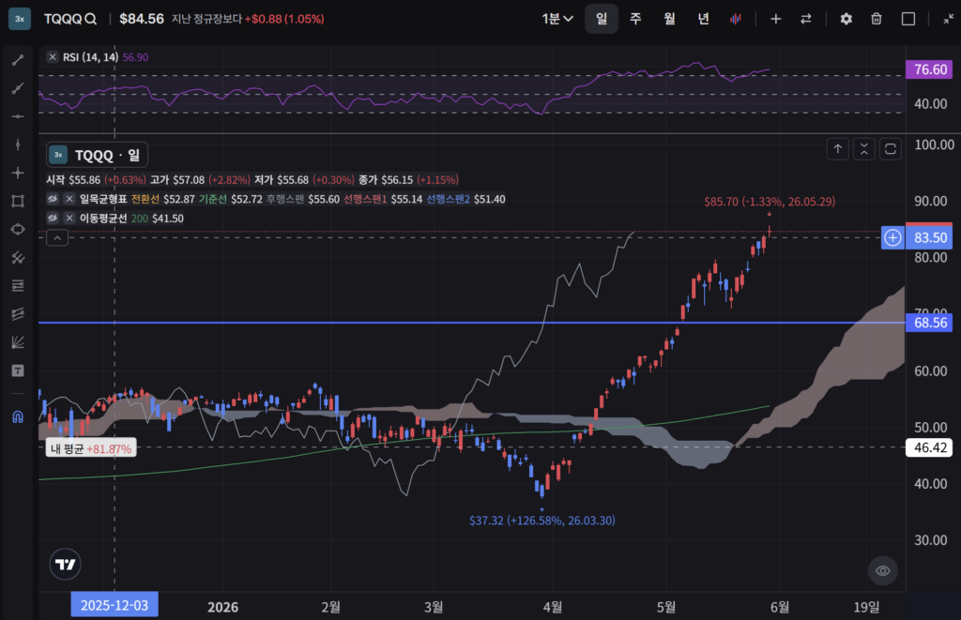
Task: Click the 46.42 average price label
Action: 929,447
